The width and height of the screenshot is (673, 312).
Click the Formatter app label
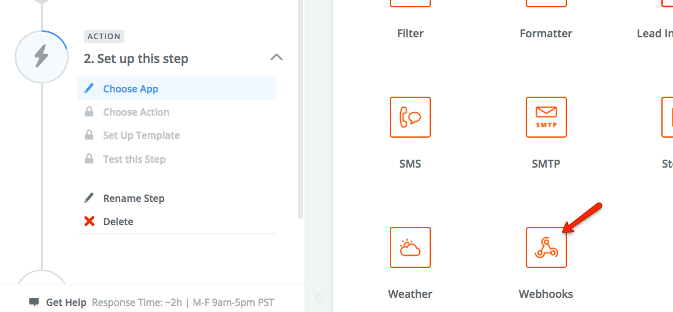point(546,34)
